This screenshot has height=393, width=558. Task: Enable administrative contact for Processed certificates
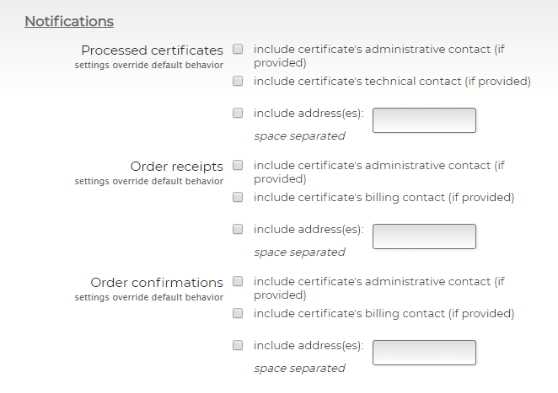(x=238, y=49)
